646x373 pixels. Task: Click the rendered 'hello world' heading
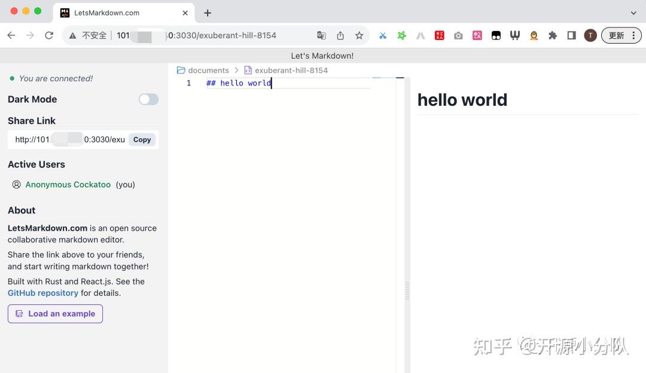[x=462, y=100]
